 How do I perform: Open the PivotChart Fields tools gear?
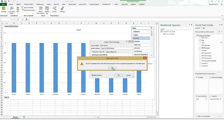(x=220, y=32)
